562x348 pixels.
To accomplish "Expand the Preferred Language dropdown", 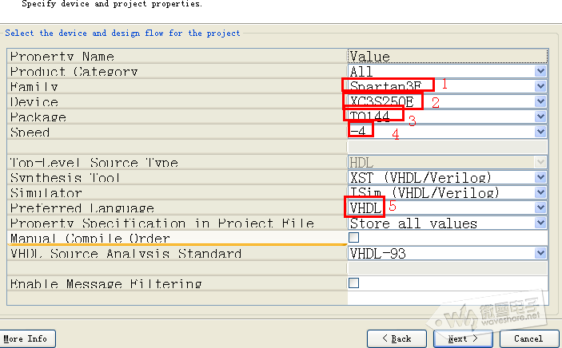I will point(540,208).
